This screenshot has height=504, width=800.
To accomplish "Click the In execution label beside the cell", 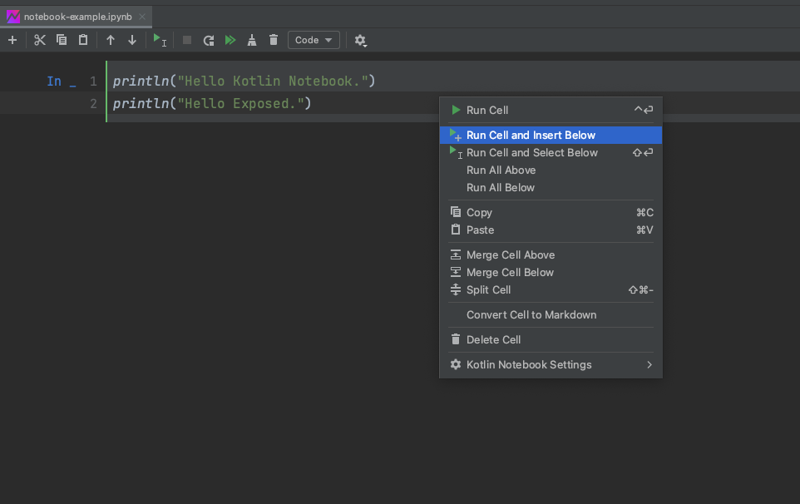I will pyautogui.click(x=54, y=81).
